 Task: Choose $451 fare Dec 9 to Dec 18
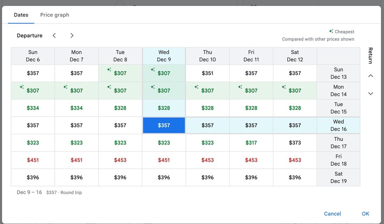(x=164, y=160)
